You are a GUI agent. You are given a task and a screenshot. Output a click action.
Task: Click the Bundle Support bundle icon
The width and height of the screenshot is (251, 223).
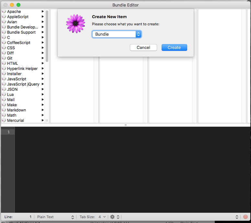4,32
